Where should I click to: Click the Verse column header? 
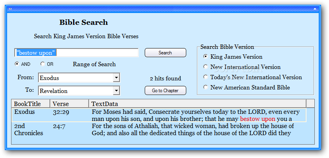coord(69,104)
